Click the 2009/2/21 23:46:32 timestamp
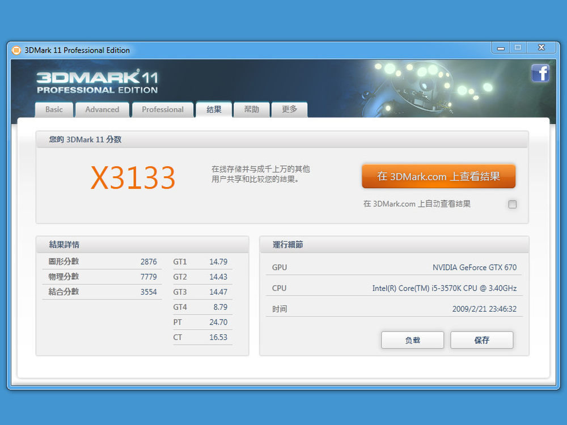The image size is (567, 425). [x=484, y=309]
